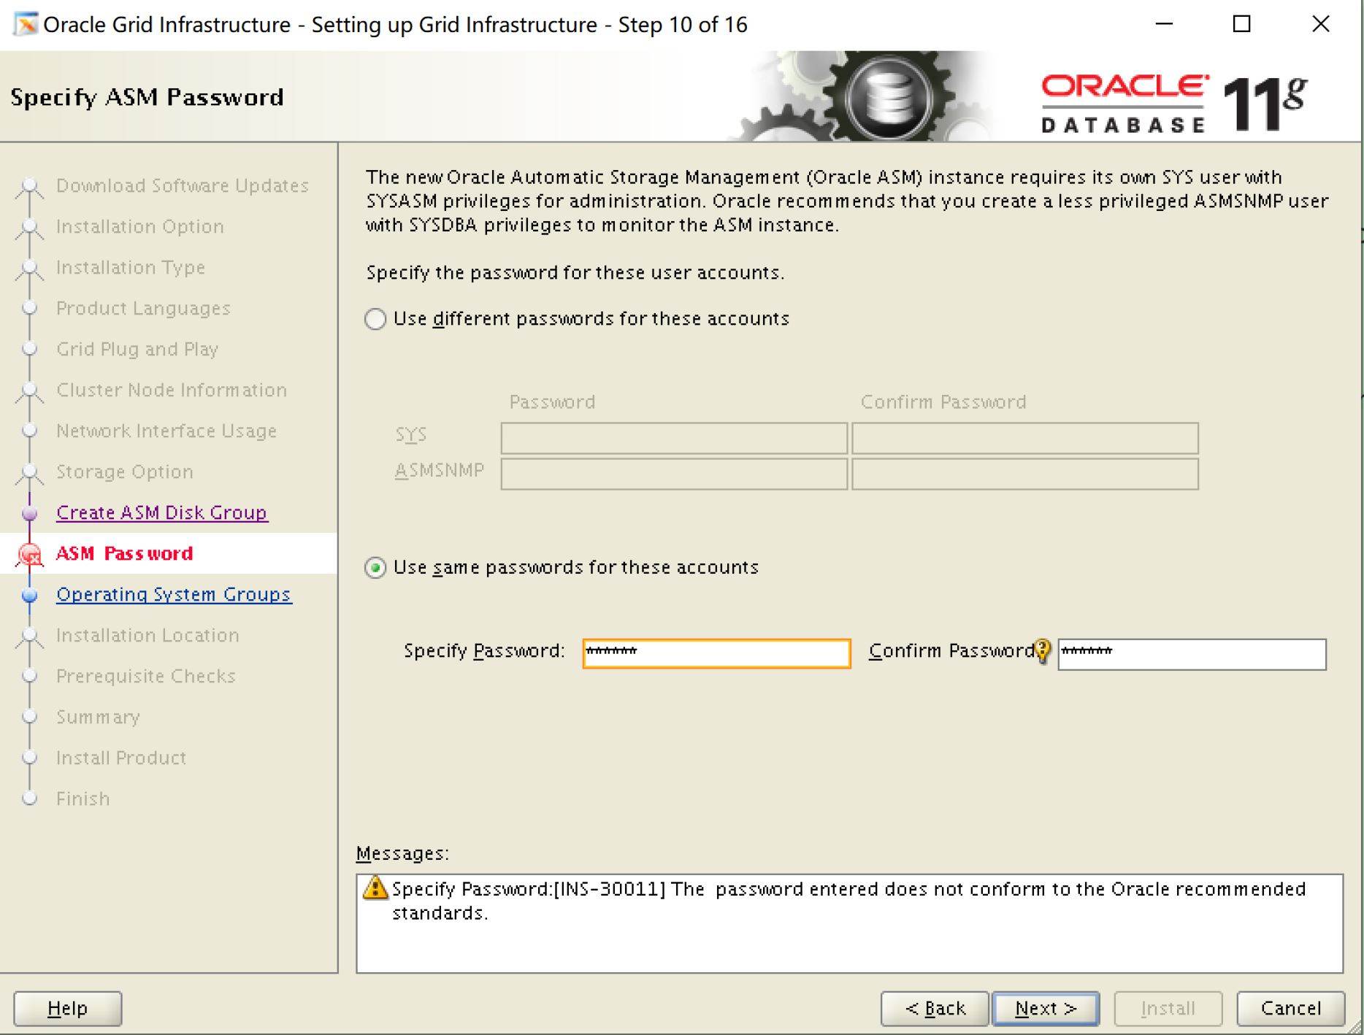Click the Download Software Updates step

(x=183, y=185)
